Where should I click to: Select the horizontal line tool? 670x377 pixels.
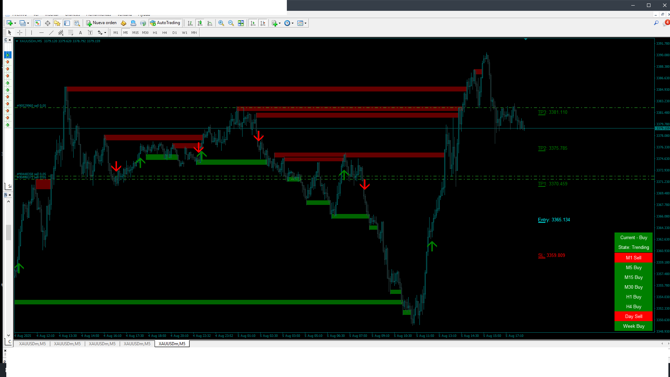tap(42, 32)
